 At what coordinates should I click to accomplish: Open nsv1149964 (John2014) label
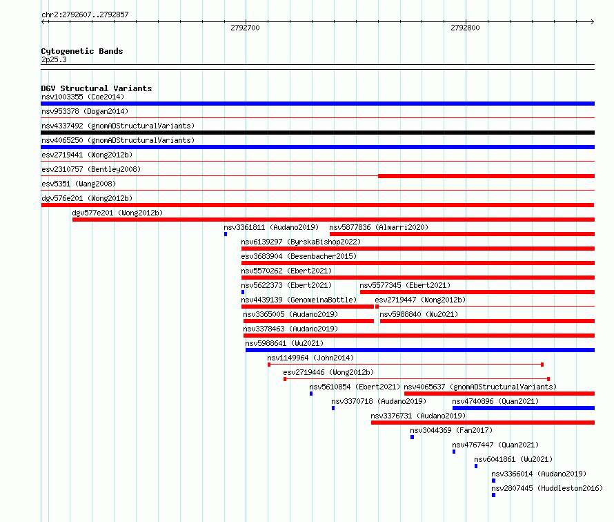tap(310, 358)
